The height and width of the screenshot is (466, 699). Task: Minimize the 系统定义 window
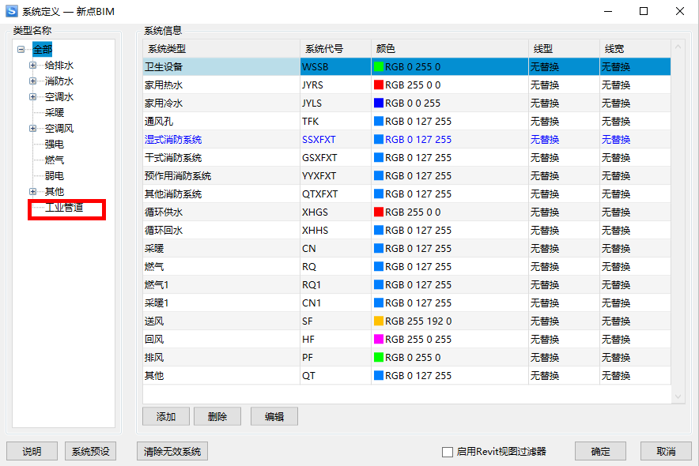coord(607,11)
